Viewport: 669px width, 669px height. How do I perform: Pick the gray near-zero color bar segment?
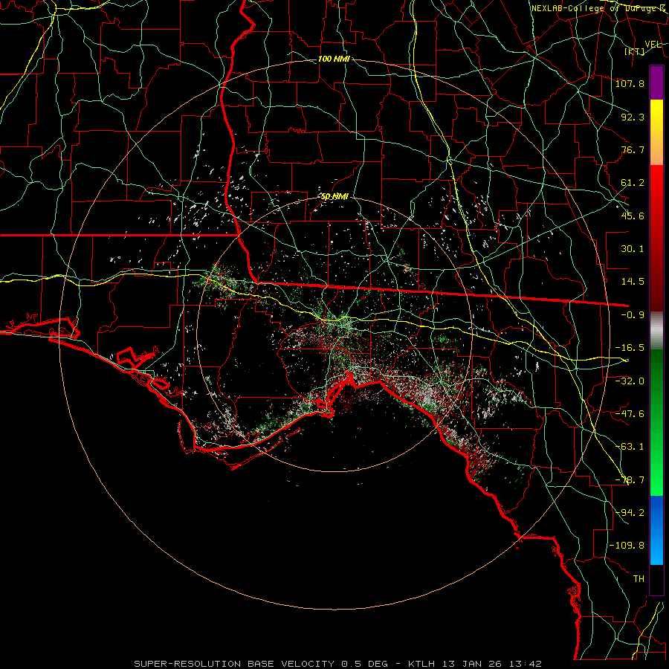tap(656, 331)
